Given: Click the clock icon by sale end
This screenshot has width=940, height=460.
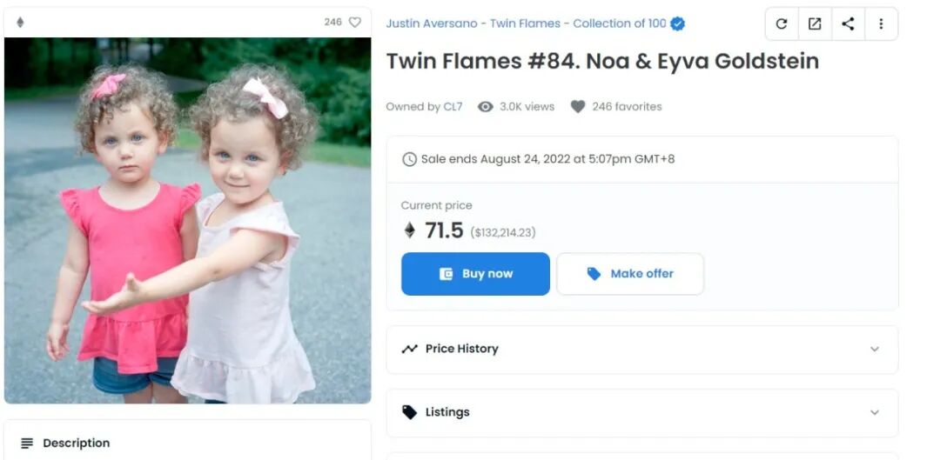Looking at the screenshot, I should (x=409, y=159).
